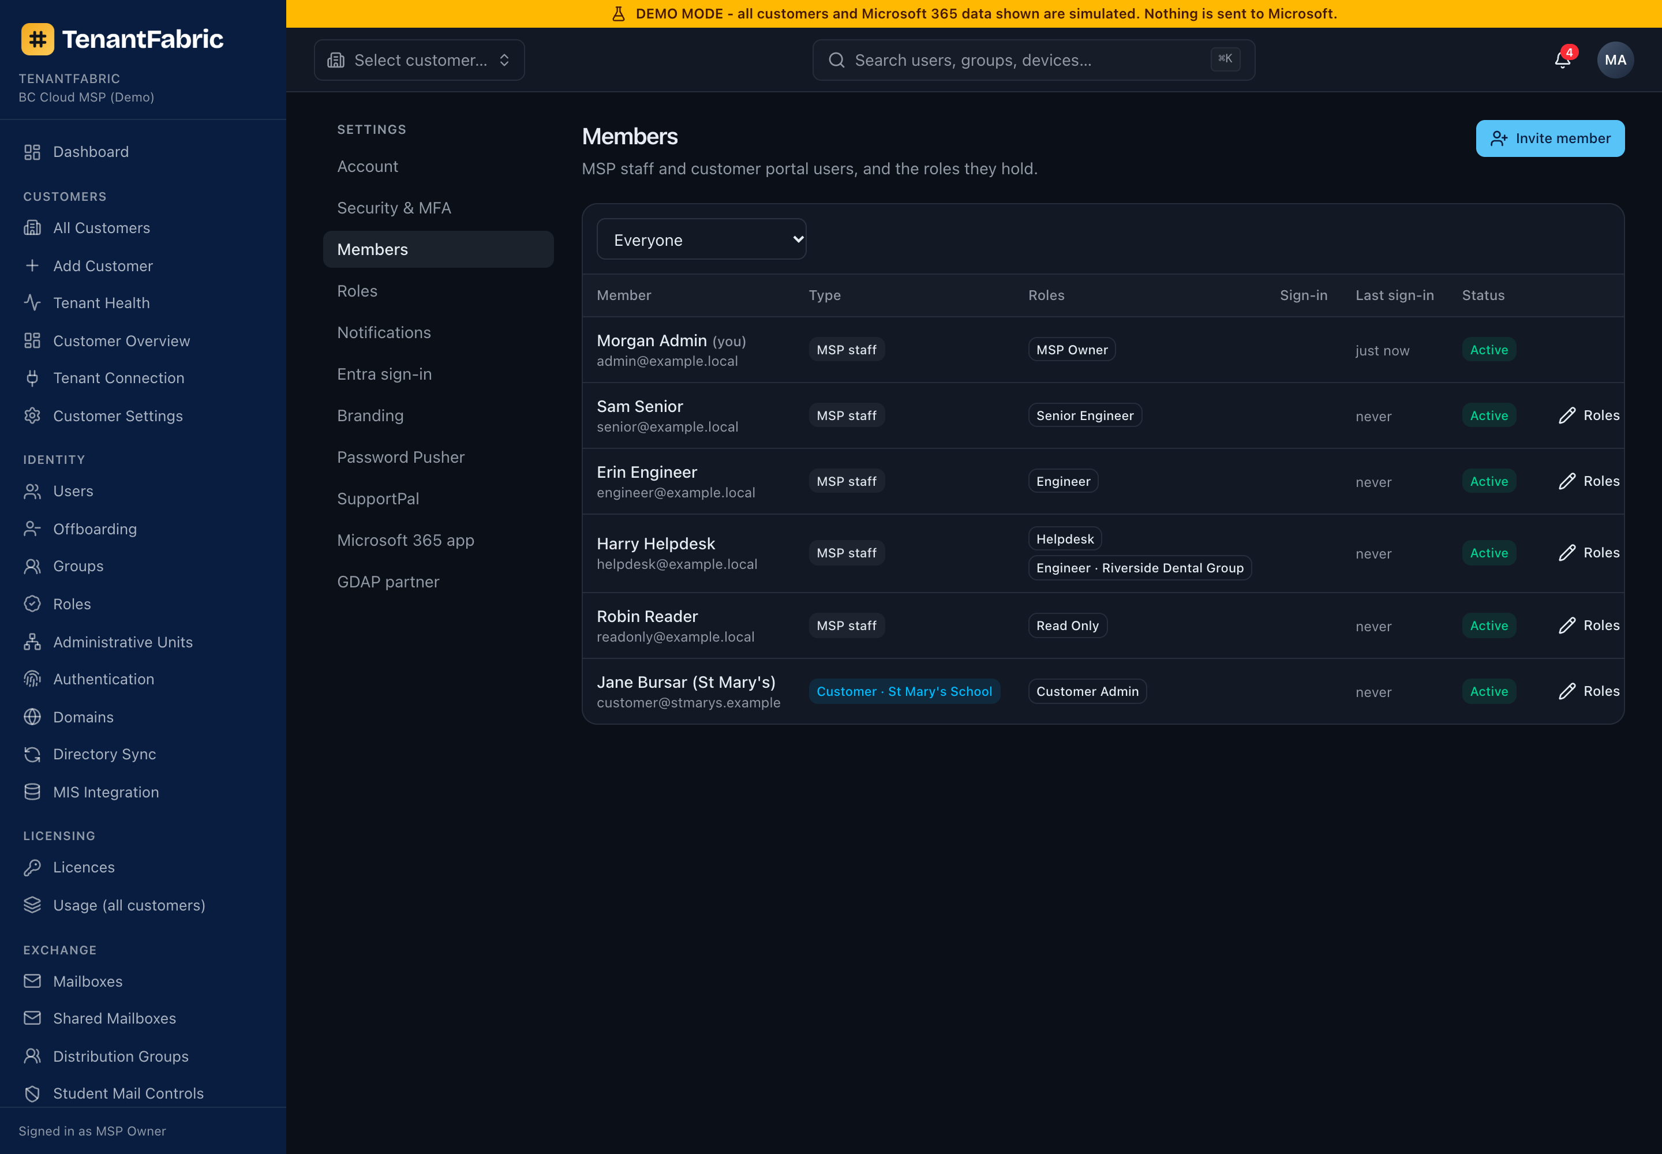1662x1154 pixels.
Task: Click the TenantFabric hash logo icon
Action: point(38,39)
